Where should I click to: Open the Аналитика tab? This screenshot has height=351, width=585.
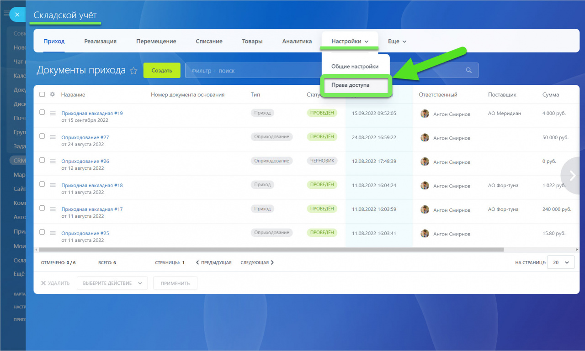click(297, 41)
